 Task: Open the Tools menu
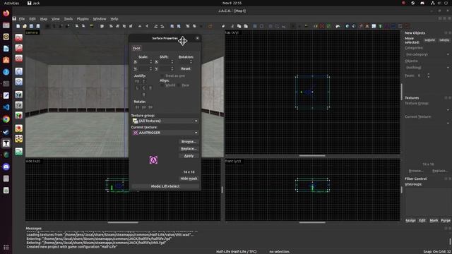69,19
